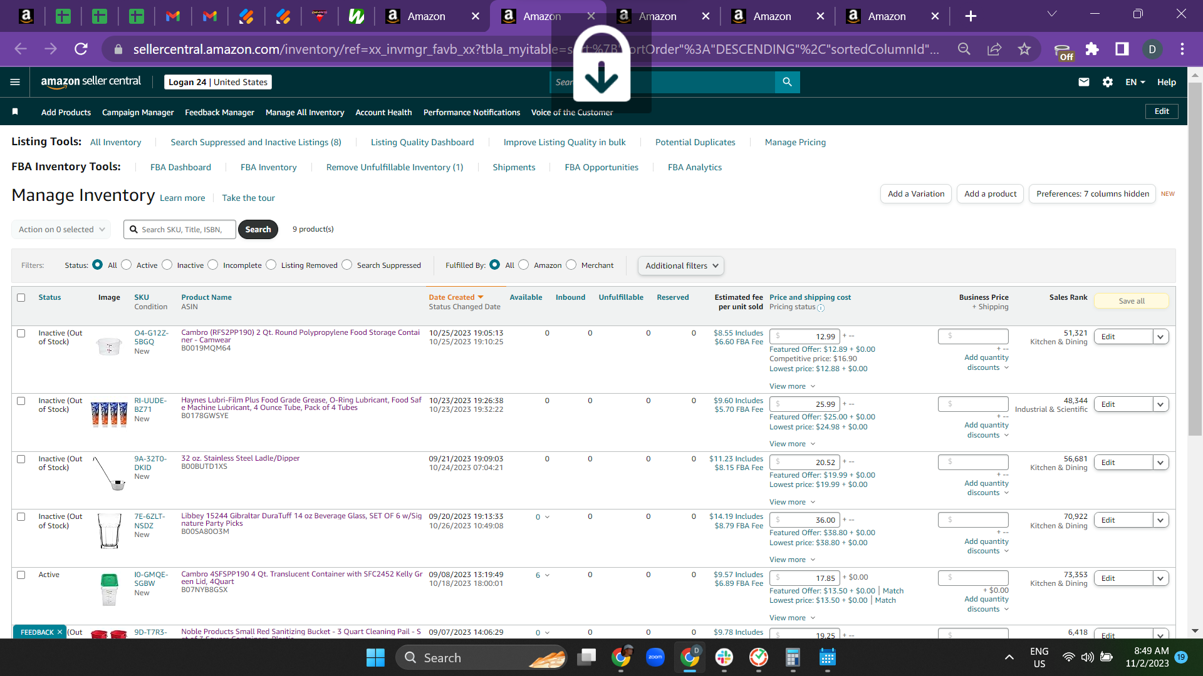Launch Zoom from the taskbar

click(x=655, y=657)
